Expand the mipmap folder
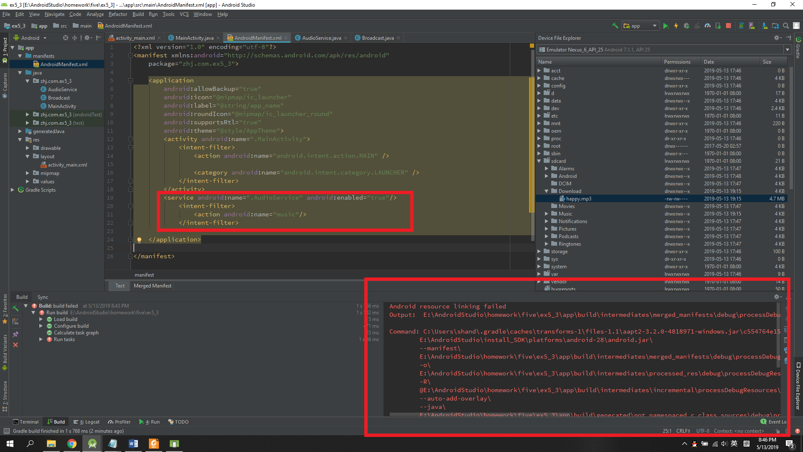This screenshot has width=803, height=452. coord(28,173)
